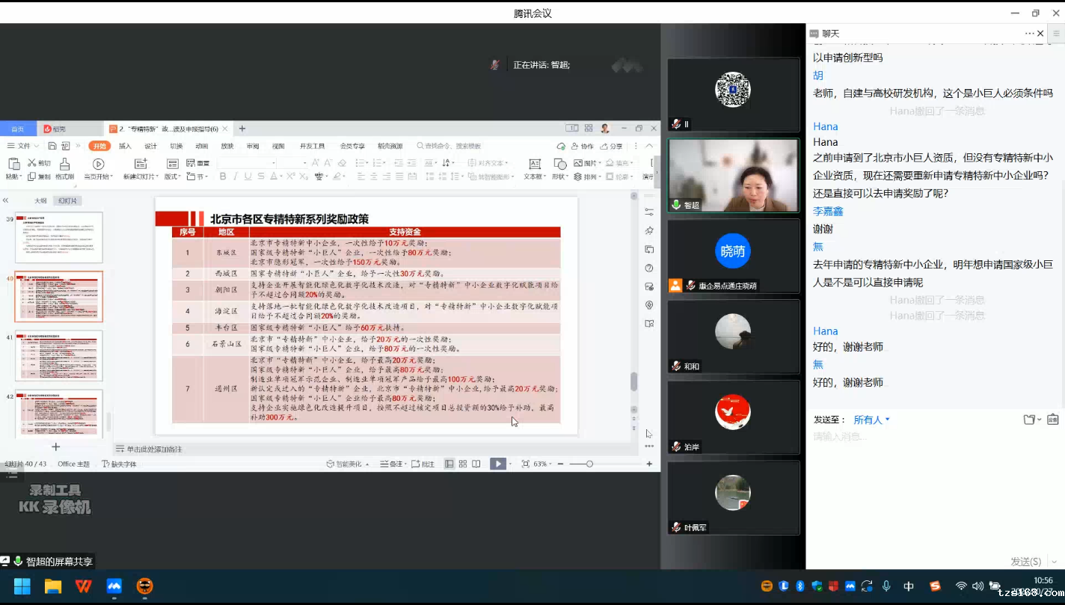The height and width of the screenshot is (605, 1065).
Task: Click the 发送(S) send button in chat
Action: [x=1025, y=562]
